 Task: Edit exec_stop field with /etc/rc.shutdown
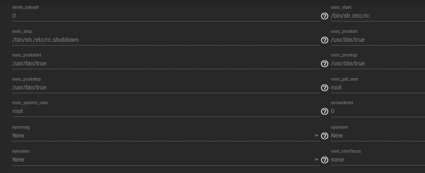(166, 40)
